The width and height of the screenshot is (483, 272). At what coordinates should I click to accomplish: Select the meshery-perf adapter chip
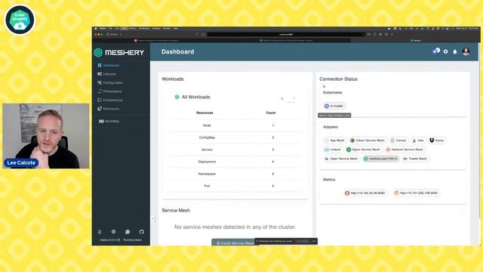380,159
